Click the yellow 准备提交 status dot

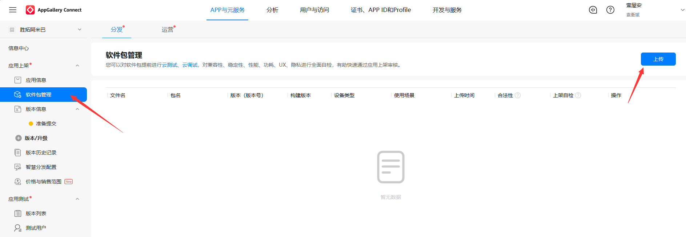(x=31, y=124)
